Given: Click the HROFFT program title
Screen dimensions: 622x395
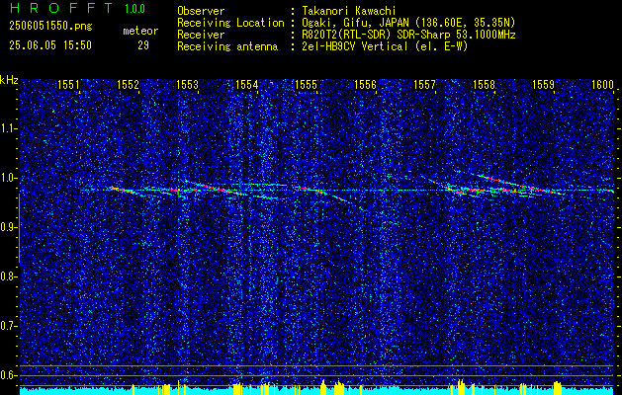Looking at the screenshot, I should pos(61,8).
